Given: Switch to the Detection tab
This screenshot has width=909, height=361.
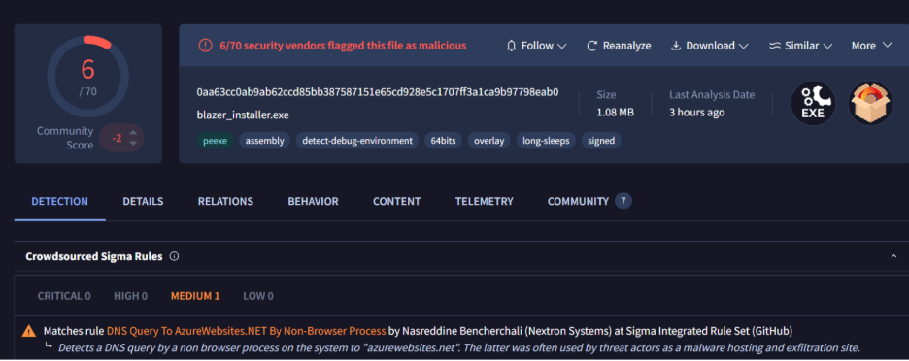Looking at the screenshot, I should (x=59, y=201).
